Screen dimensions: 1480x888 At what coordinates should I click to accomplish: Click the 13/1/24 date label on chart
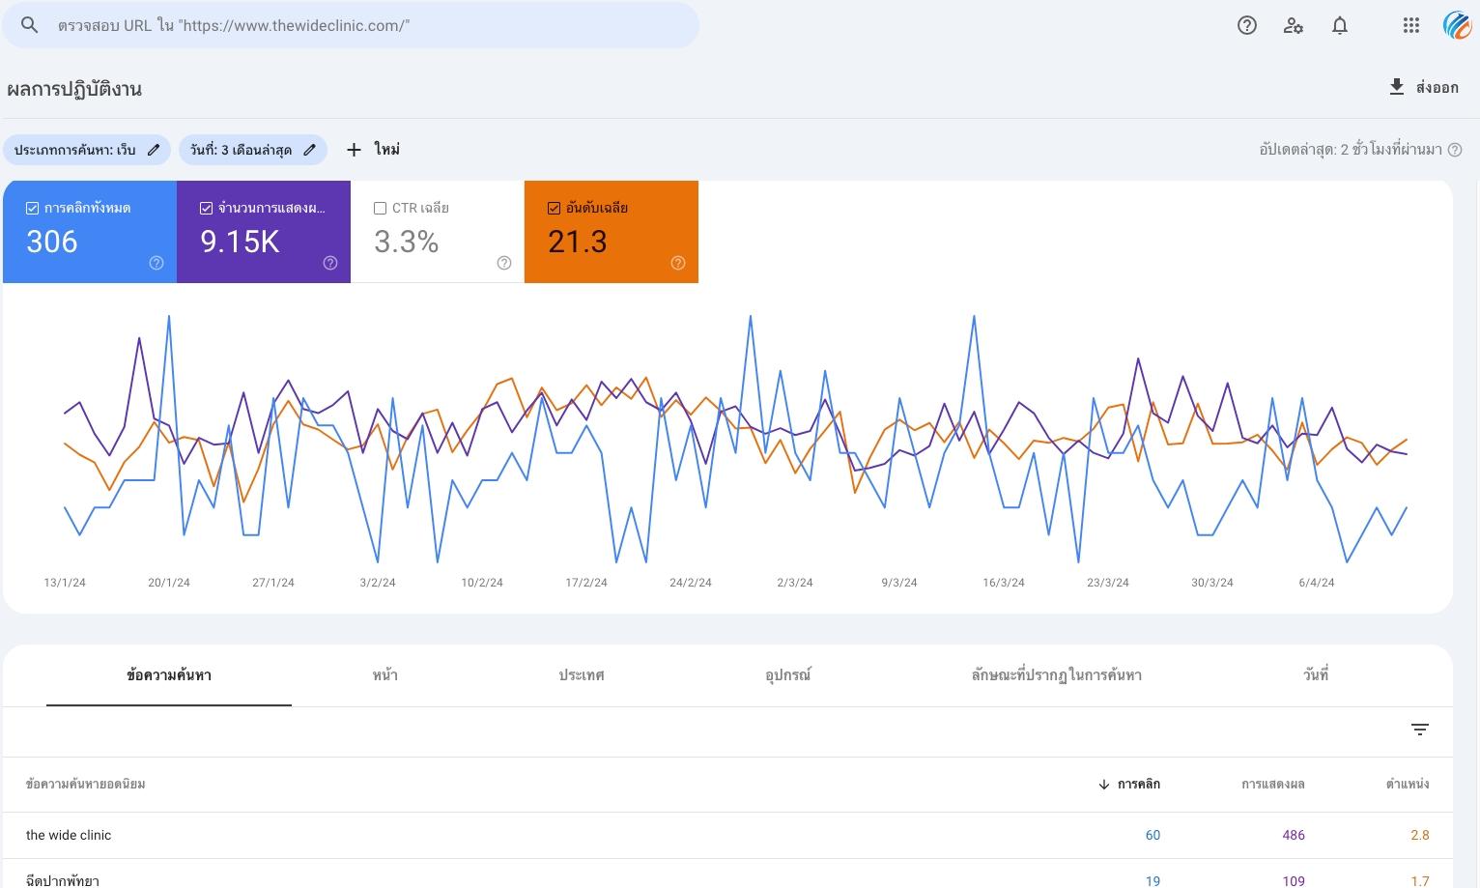65,583
